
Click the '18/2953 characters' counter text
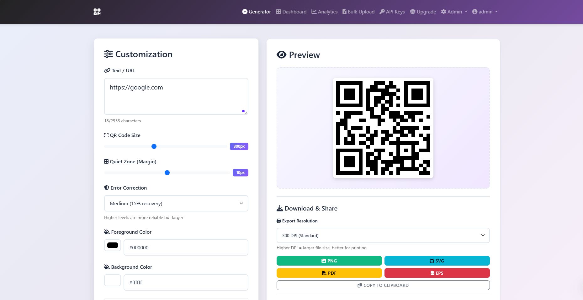point(123,121)
